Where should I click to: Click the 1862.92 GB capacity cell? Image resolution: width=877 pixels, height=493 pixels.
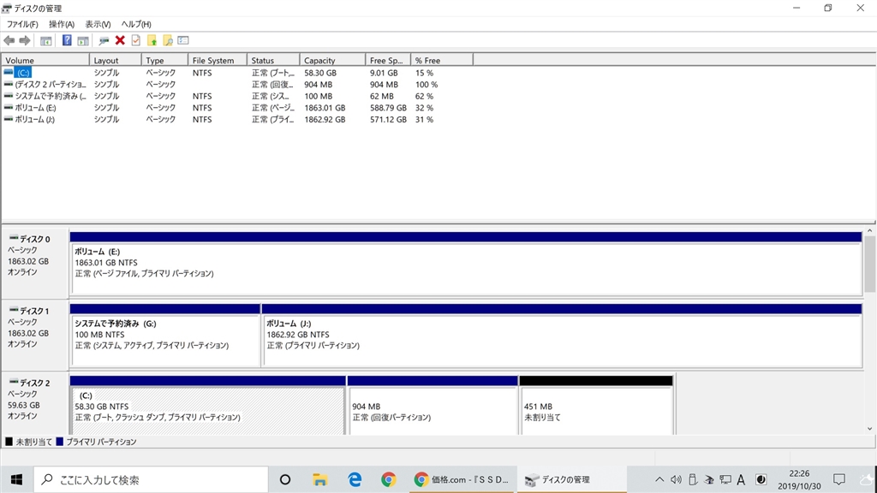(x=325, y=120)
